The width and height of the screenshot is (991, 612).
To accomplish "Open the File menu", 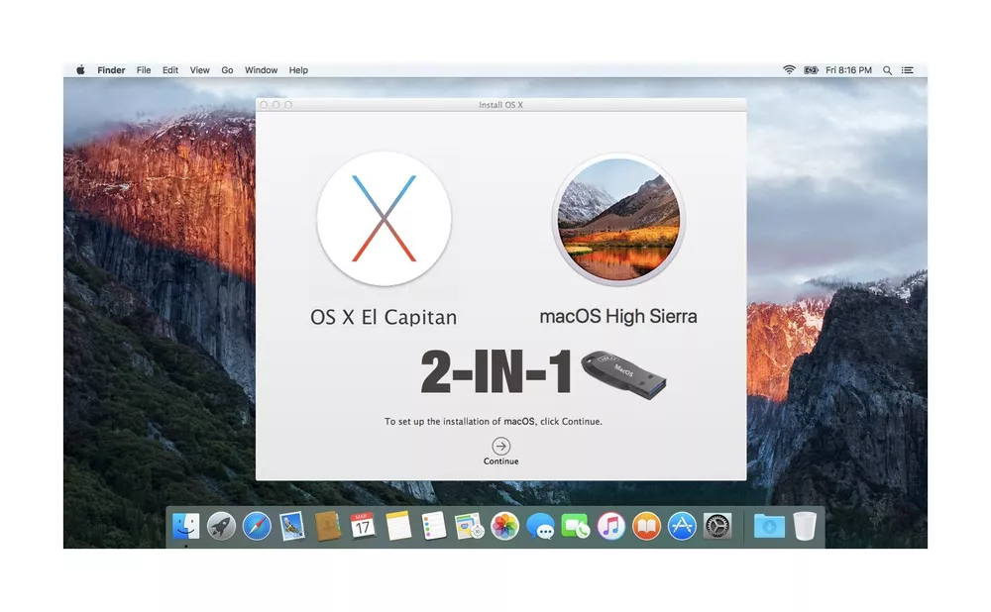I will [x=144, y=70].
